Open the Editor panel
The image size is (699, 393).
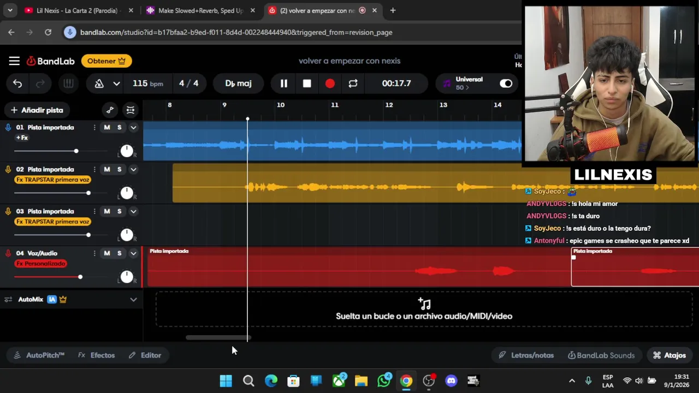pyautogui.click(x=145, y=355)
